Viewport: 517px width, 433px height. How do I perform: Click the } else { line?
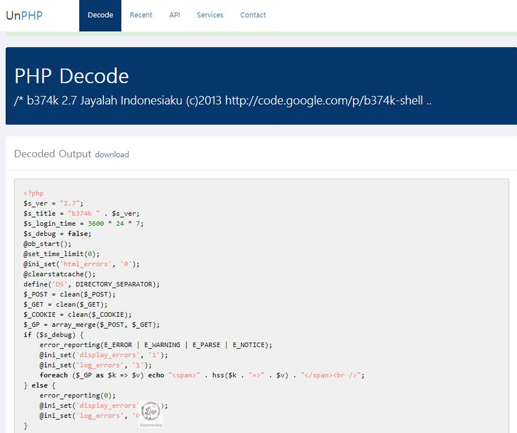tap(40, 385)
